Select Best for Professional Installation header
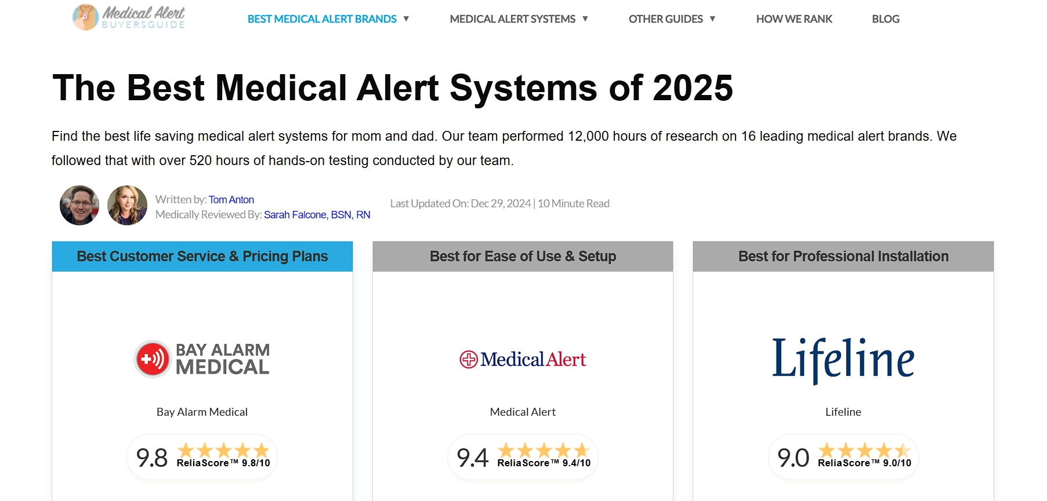This screenshot has width=1047, height=501. [843, 257]
